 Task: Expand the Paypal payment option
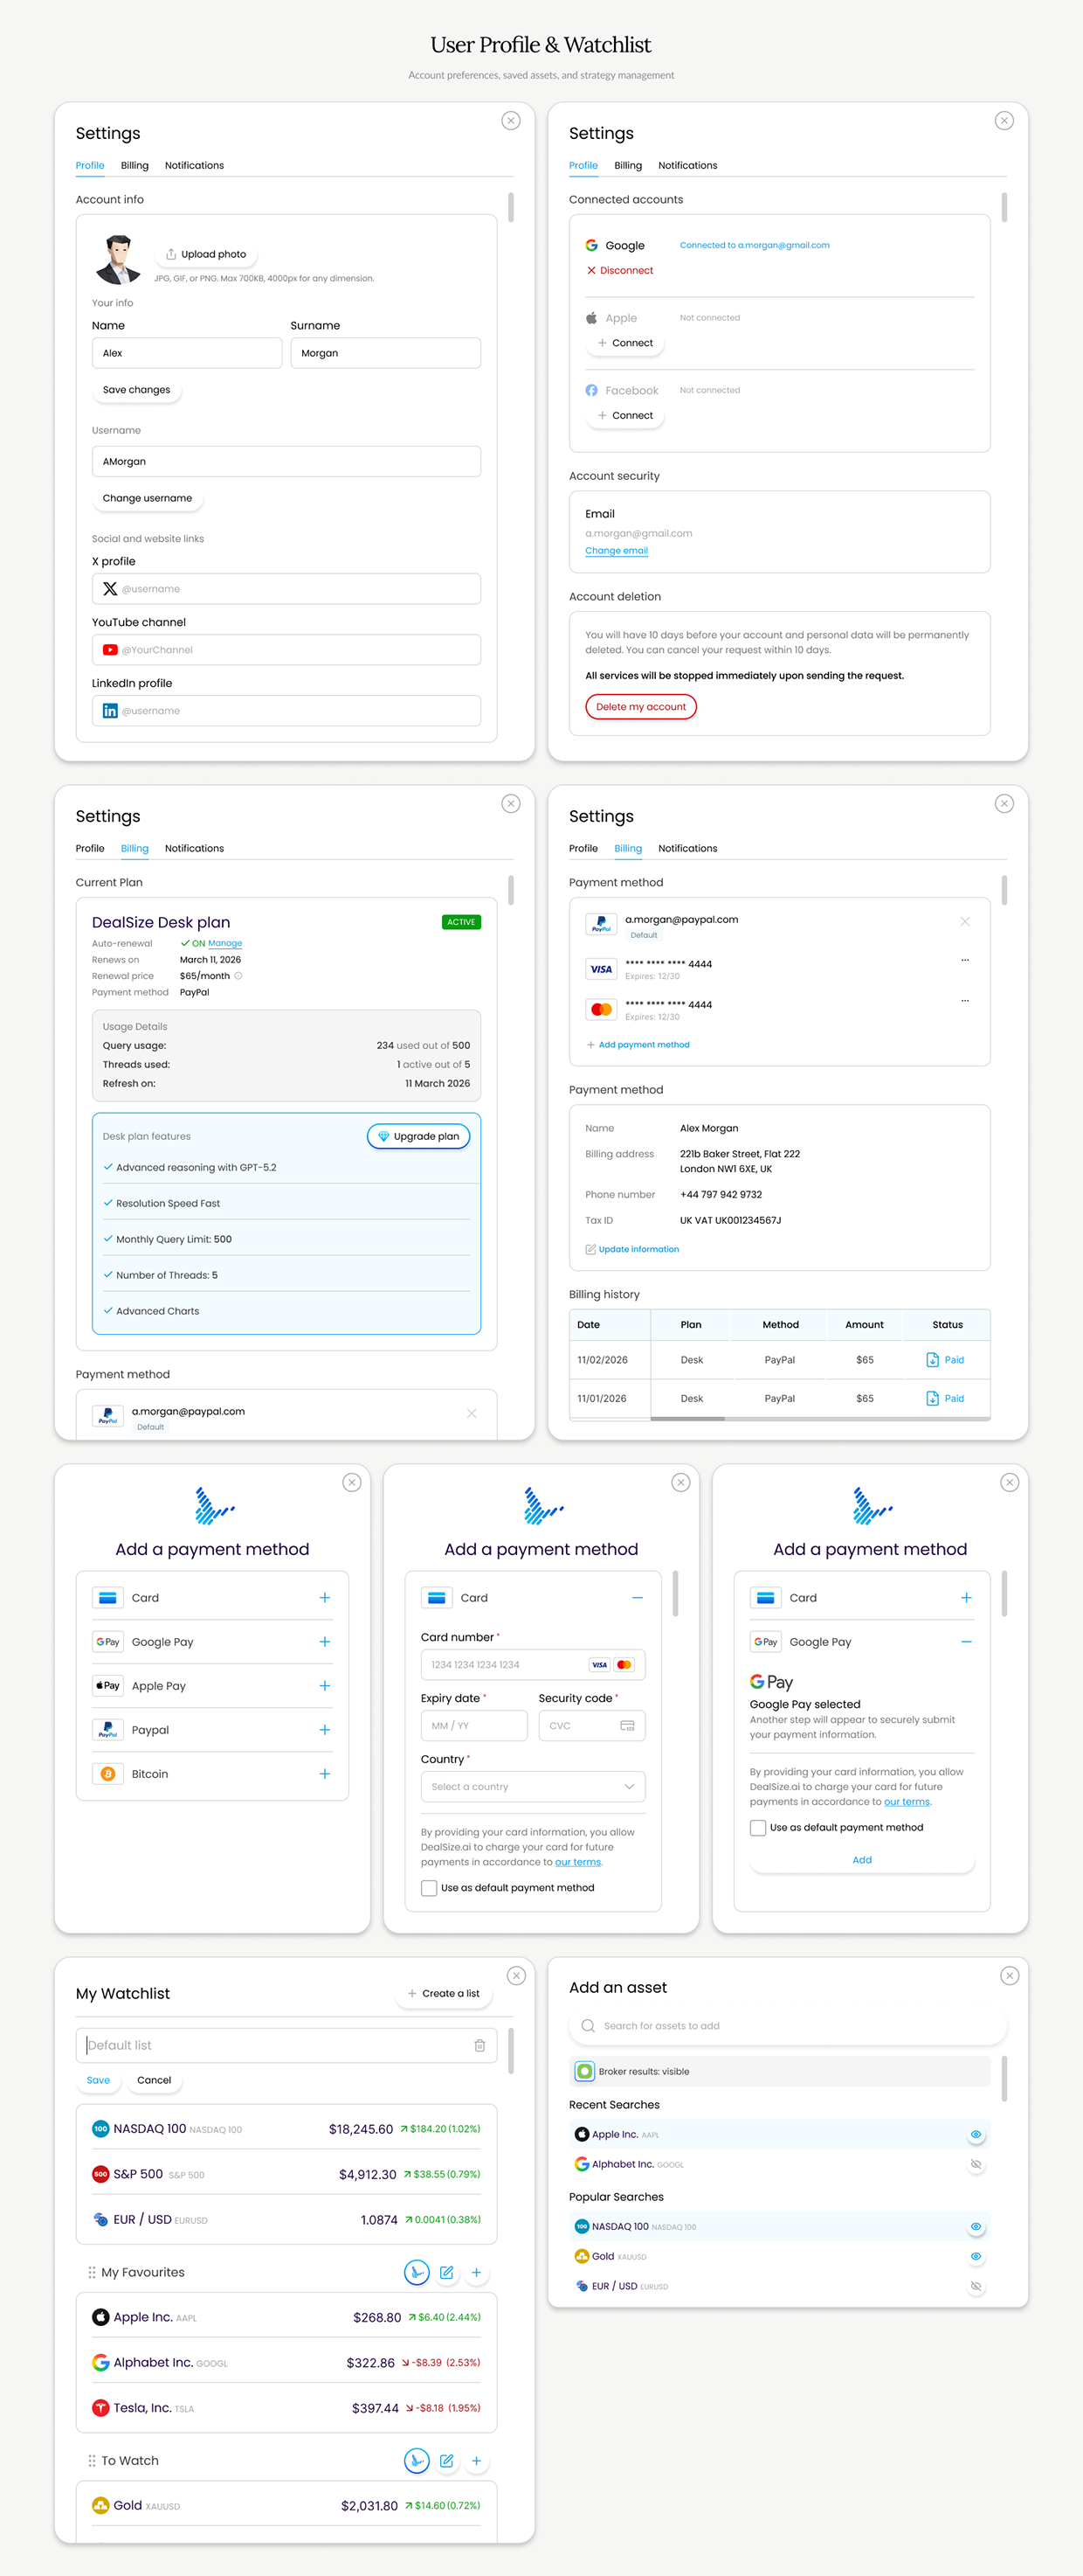click(x=325, y=1730)
